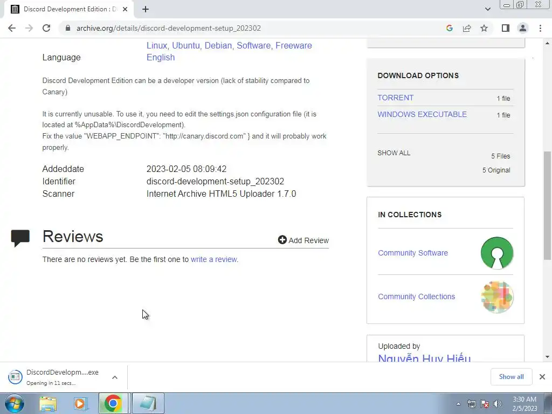Open the tab search chevron
Viewport: 552px width, 414px height.
tap(487, 9)
